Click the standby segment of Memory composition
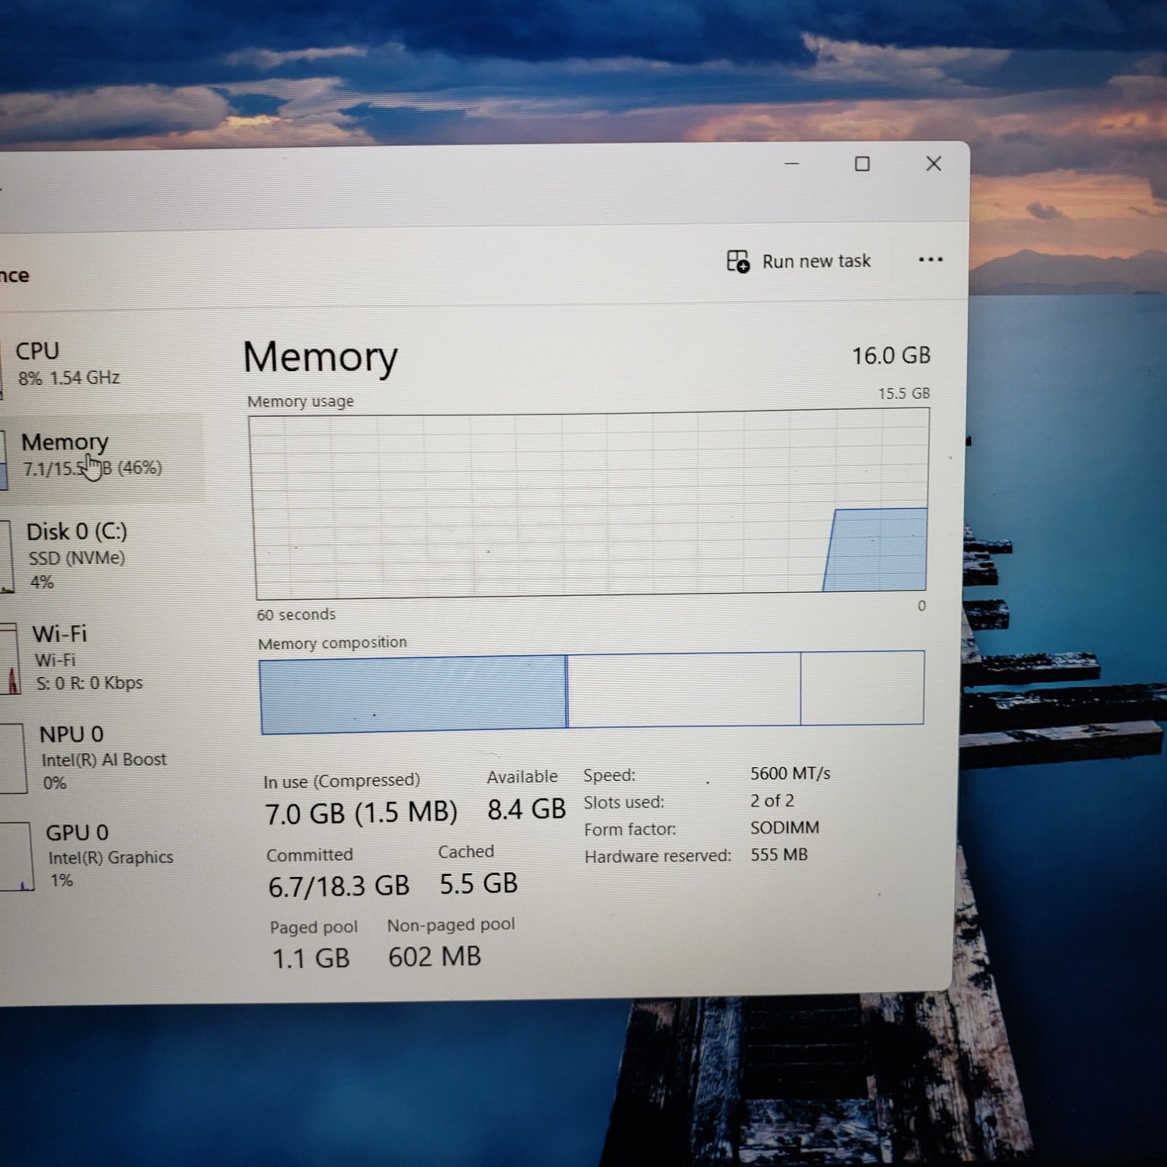1167x1167 pixels. point(684,690)
